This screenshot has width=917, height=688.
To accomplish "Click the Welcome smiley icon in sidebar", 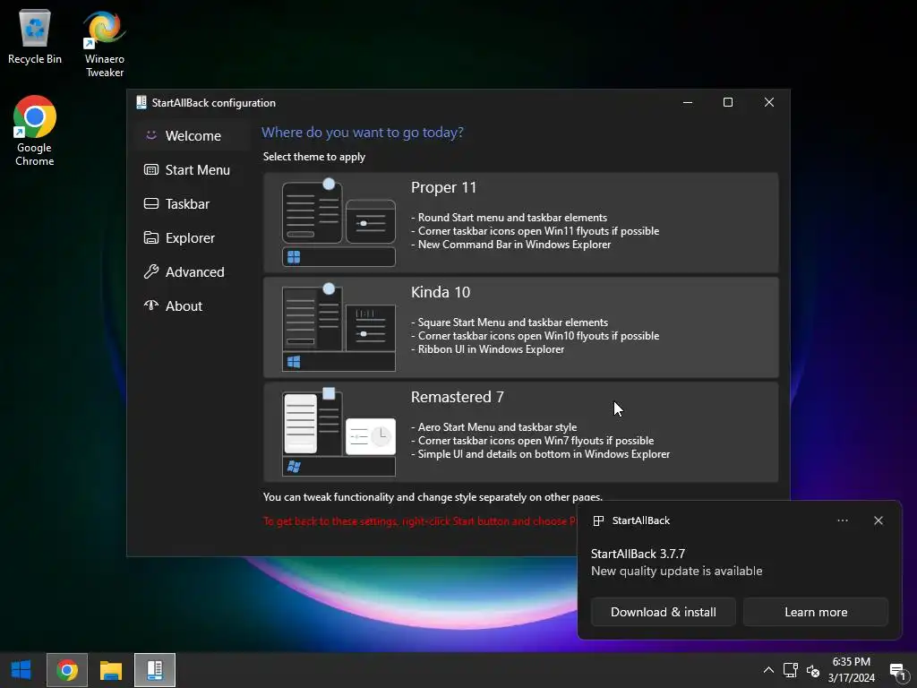I will [x=151, y=135].
